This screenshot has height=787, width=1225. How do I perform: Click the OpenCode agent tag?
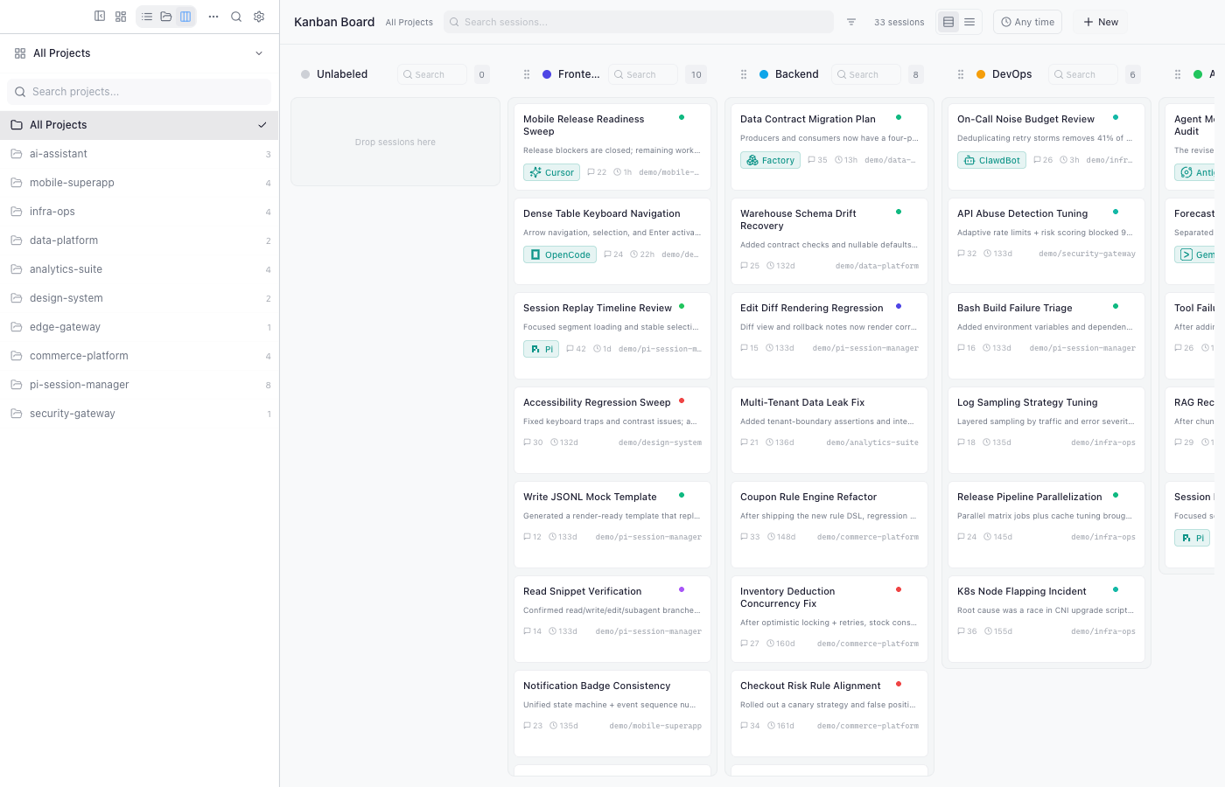[x=560, y=254]
